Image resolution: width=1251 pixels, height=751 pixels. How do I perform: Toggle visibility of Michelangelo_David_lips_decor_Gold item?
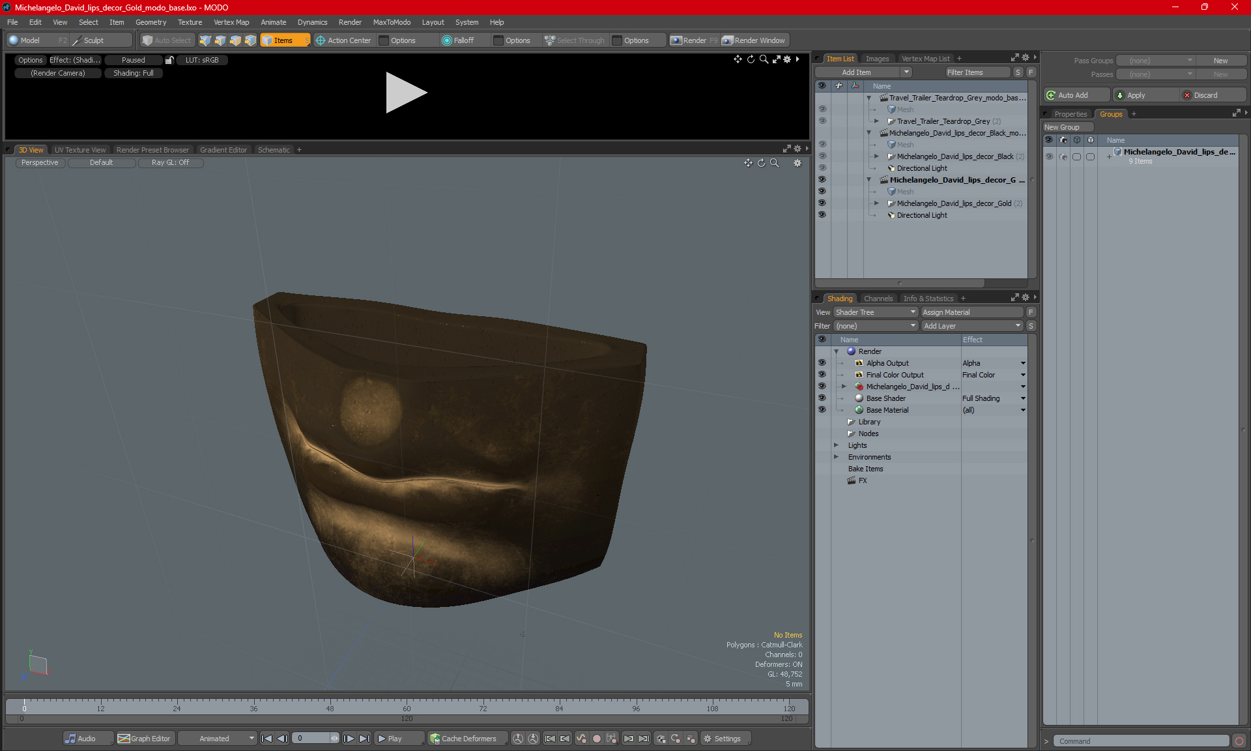[x=822, y=203]
